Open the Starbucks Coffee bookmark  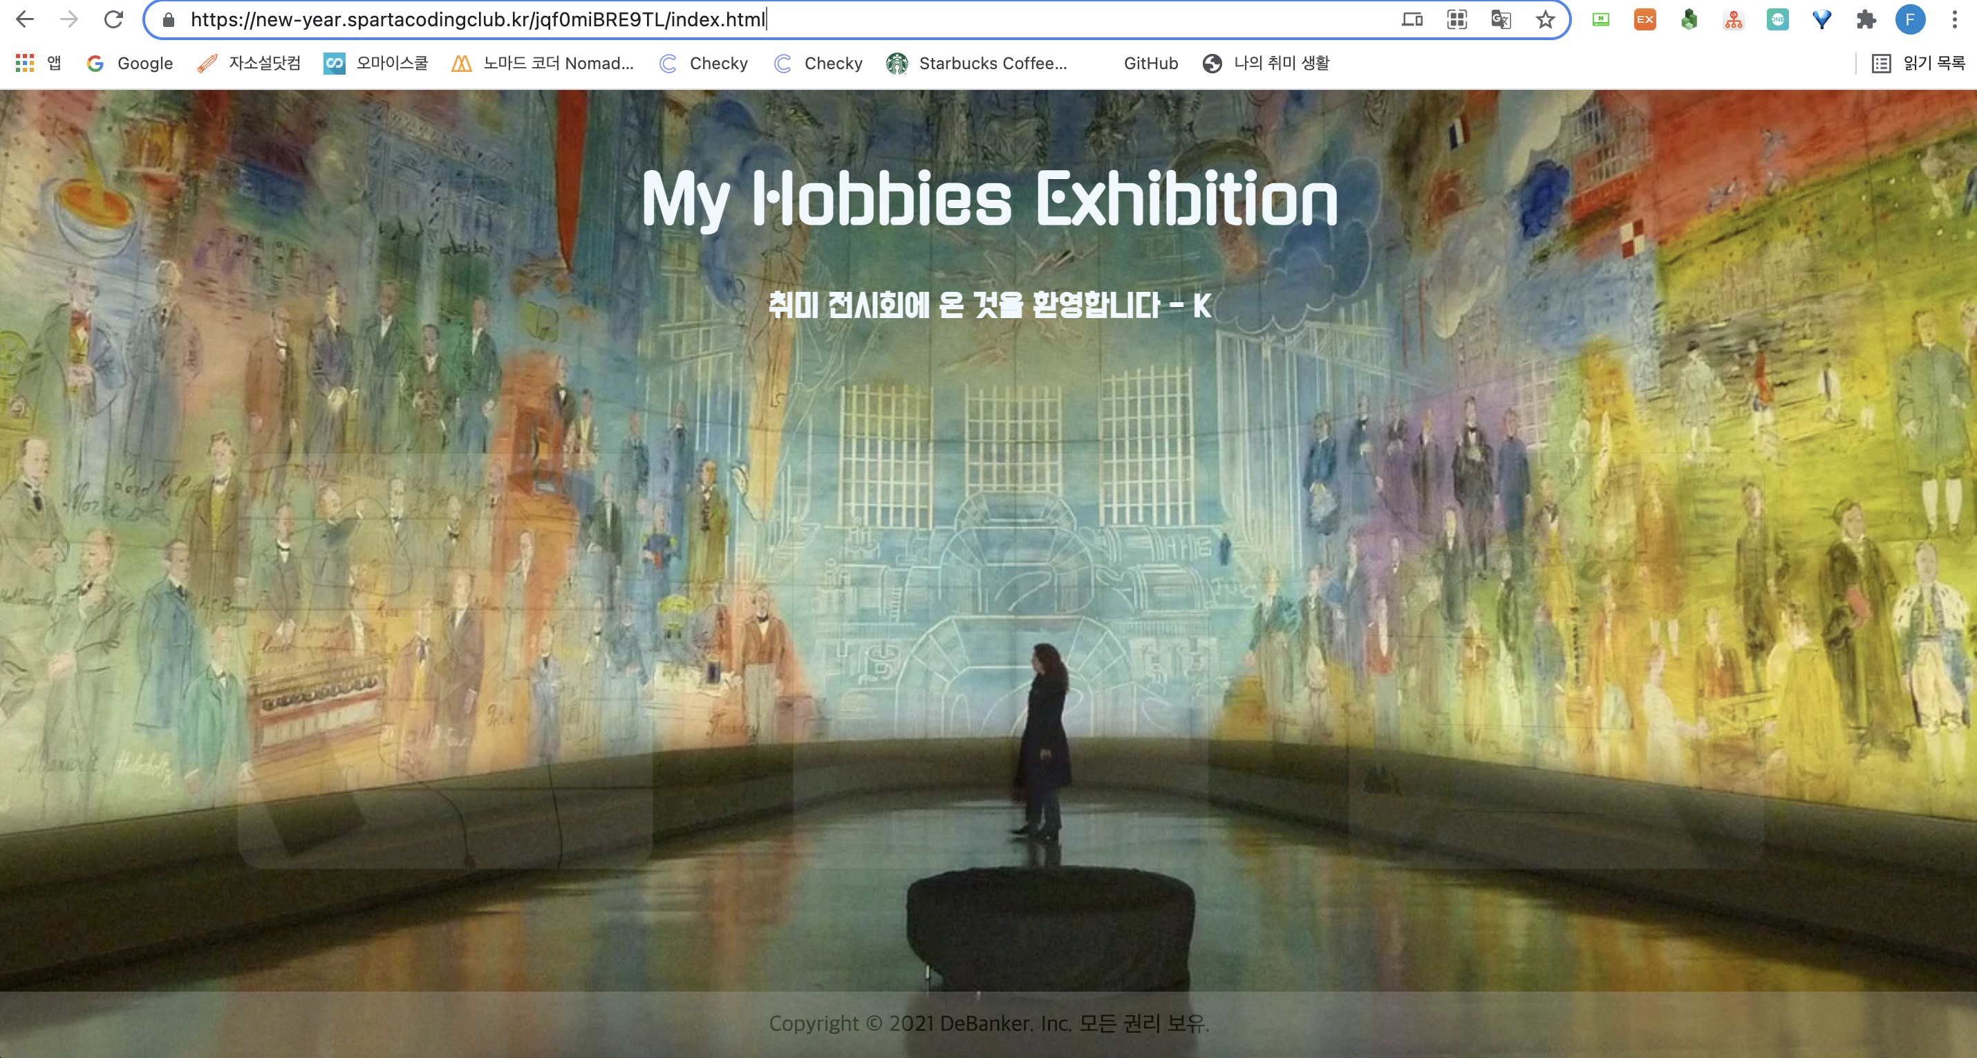point(976,63)
